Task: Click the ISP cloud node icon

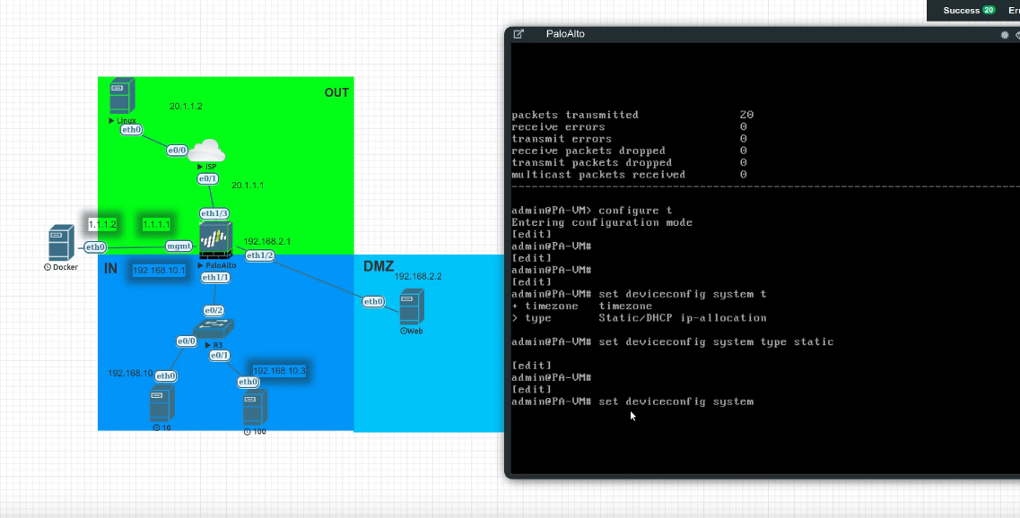Action: 206,151
